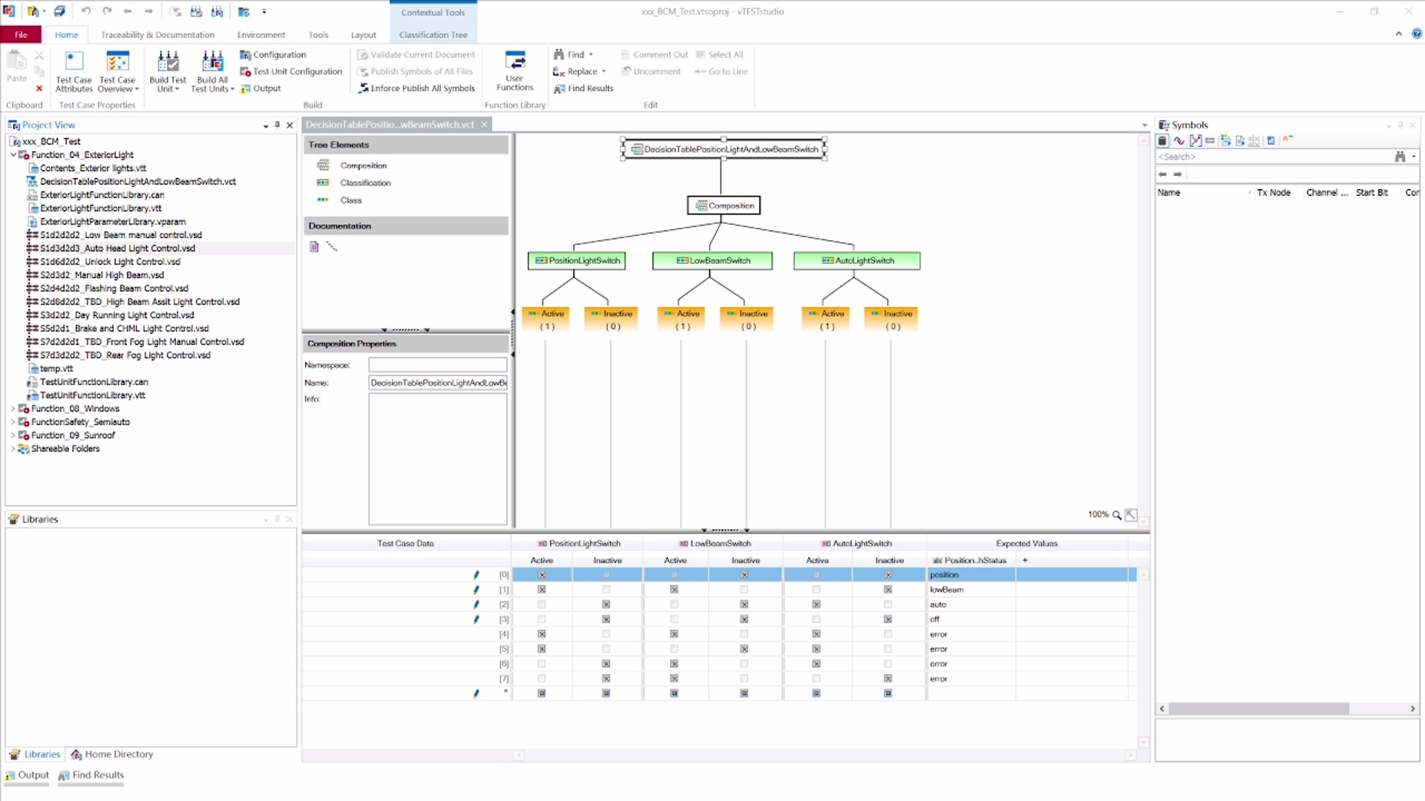The height and width of the screenshot is (801, 1425).
Task: Switch to the Environment ribbon tab
Action: pyautogui.click(x=261, y=35)
